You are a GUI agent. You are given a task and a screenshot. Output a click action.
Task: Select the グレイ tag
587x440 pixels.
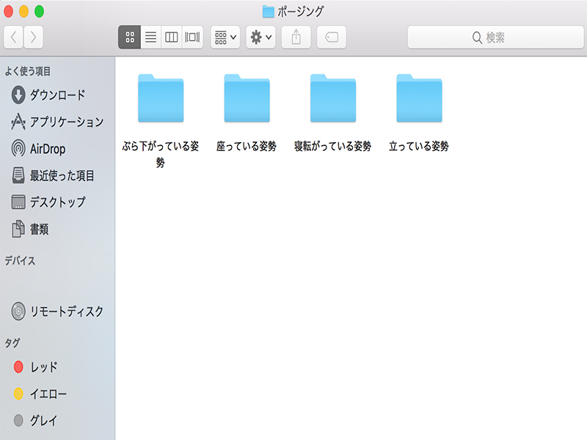[57, 420]
